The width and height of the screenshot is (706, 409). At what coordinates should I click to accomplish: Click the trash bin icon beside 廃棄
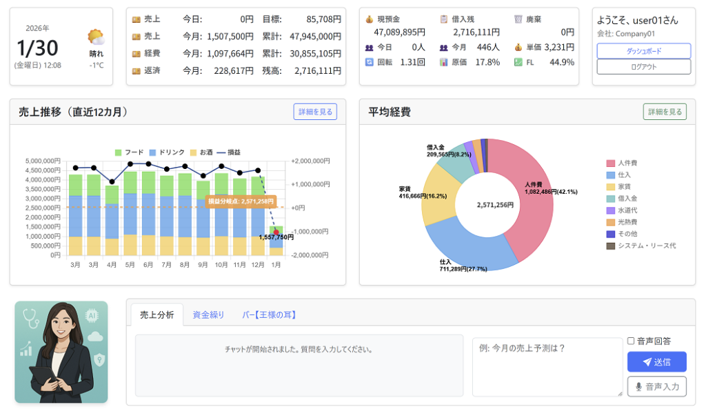(518, 19)
